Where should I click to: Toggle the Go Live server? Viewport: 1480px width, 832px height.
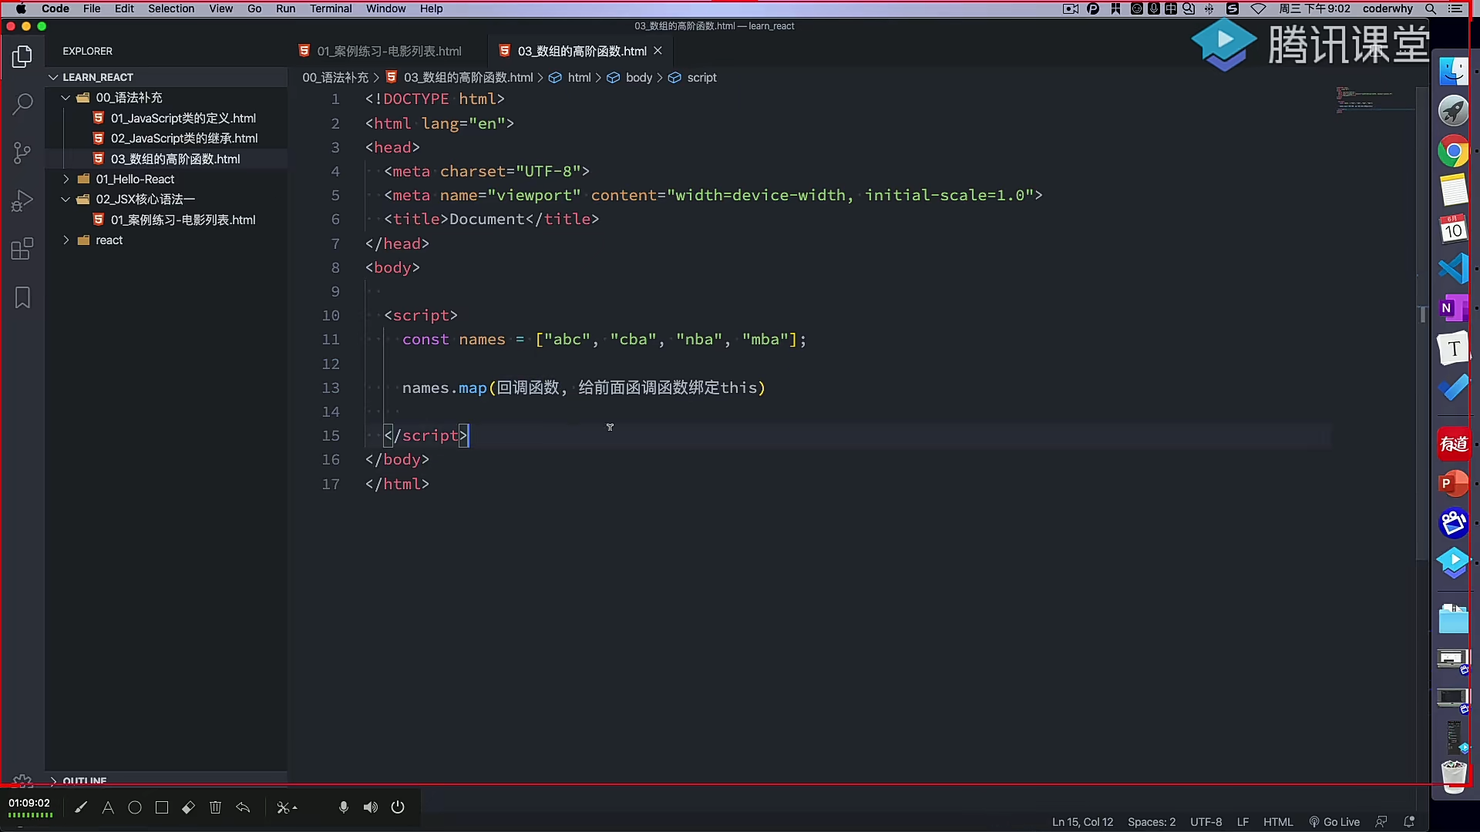tap(1334, 822)
